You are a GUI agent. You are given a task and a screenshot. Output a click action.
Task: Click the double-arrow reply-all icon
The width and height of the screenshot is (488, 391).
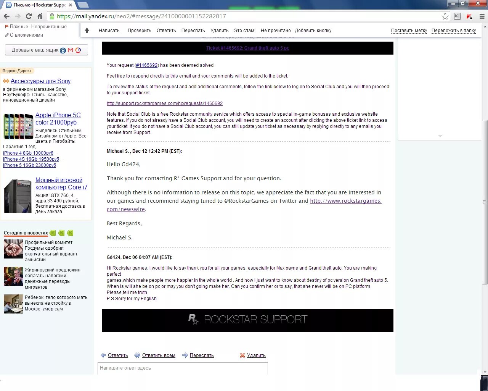137,355
